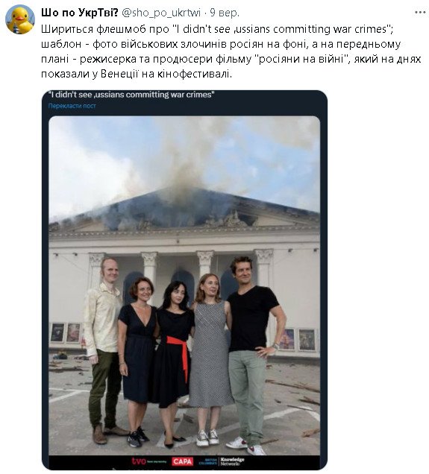
Task: Click the @sho_po_ukrtwi handle
Action: tap(161, 13)
